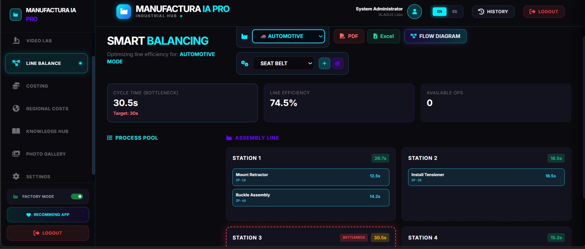The height and width of the screenshot is (249, 585).
Task: Switch language to ES
Action: point(454,12)
